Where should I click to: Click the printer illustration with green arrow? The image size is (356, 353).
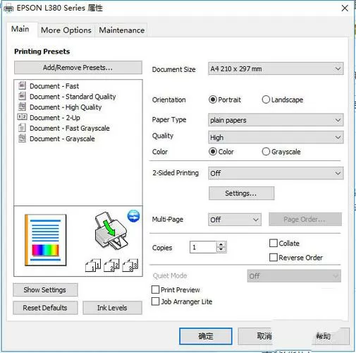[111, 231]
